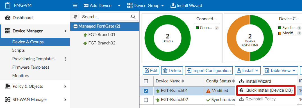Viewport: 302px width, 108px height.
Task: Click the SD-WAN Manager icon
Action: coord(8,100)
